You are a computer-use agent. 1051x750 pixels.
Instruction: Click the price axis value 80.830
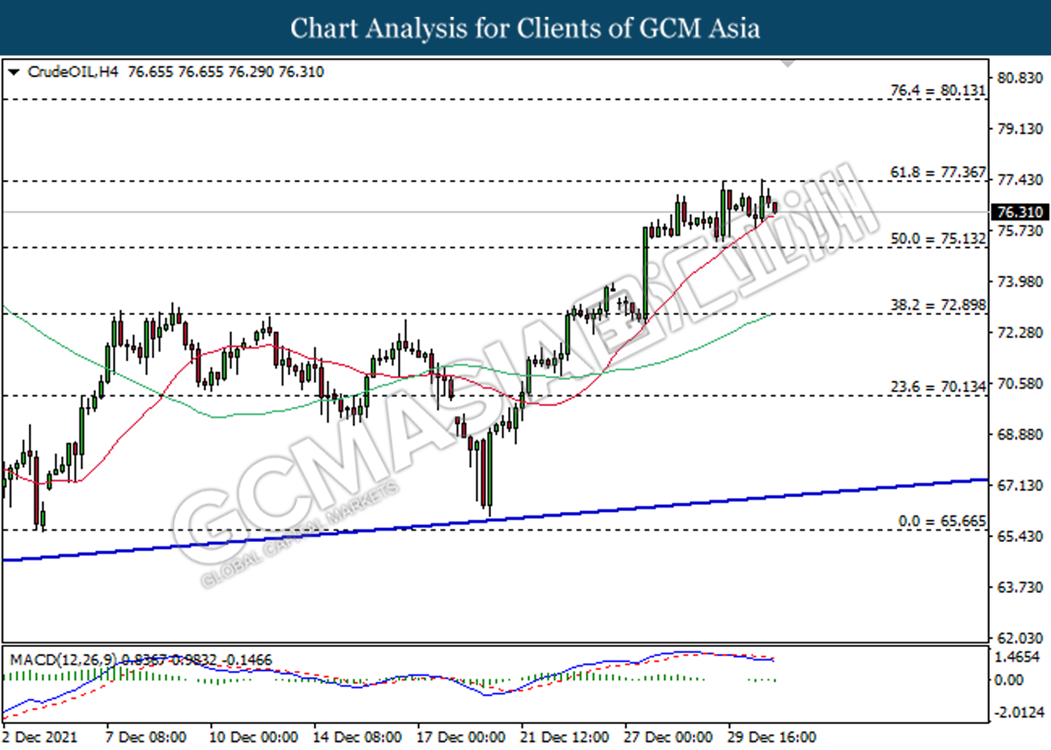[x=1020, y=78]
